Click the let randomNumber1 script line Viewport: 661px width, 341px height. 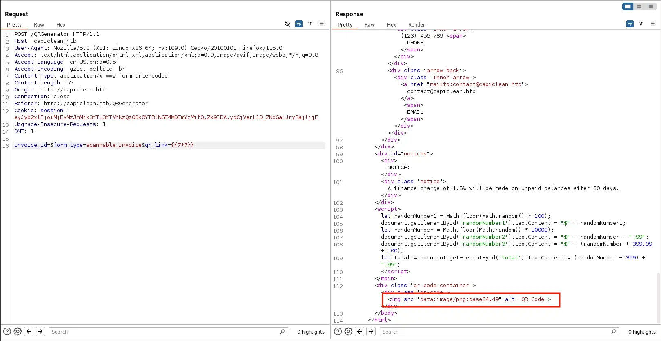[x=466, y=216]
